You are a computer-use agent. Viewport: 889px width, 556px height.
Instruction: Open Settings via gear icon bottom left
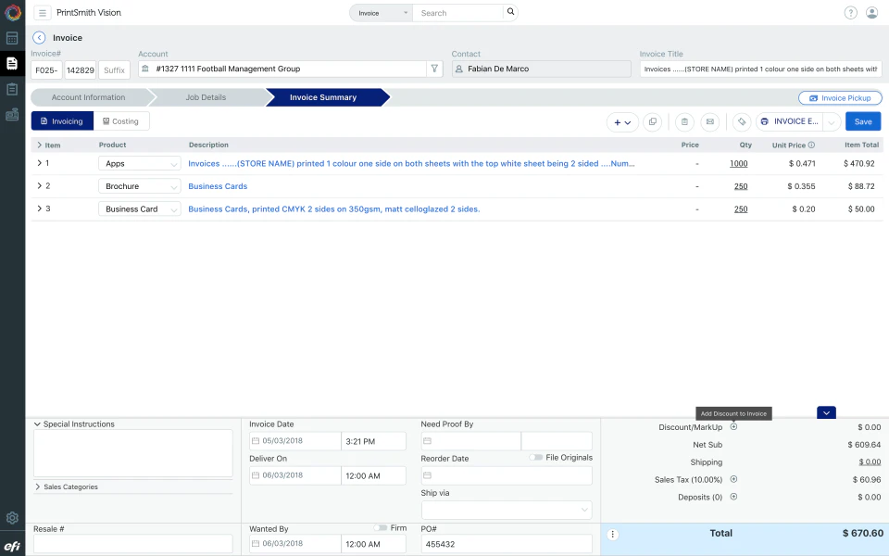coord(12,517)
